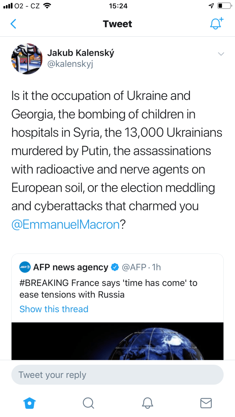Open tweet notification bell with plus
The image size is (235, 417).
216,23
